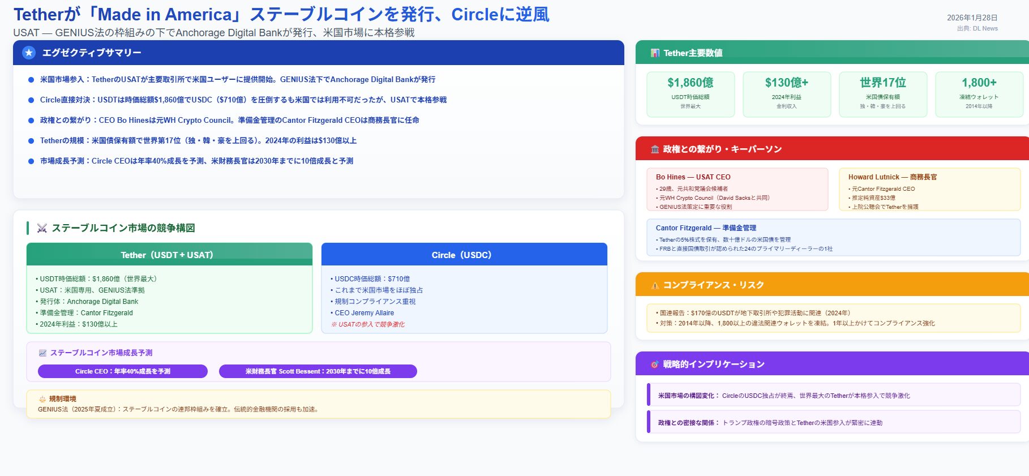1029x476 pixels.
Task: Click the target icon beside 戦略的インプリケーション
Action: (655, 364)
